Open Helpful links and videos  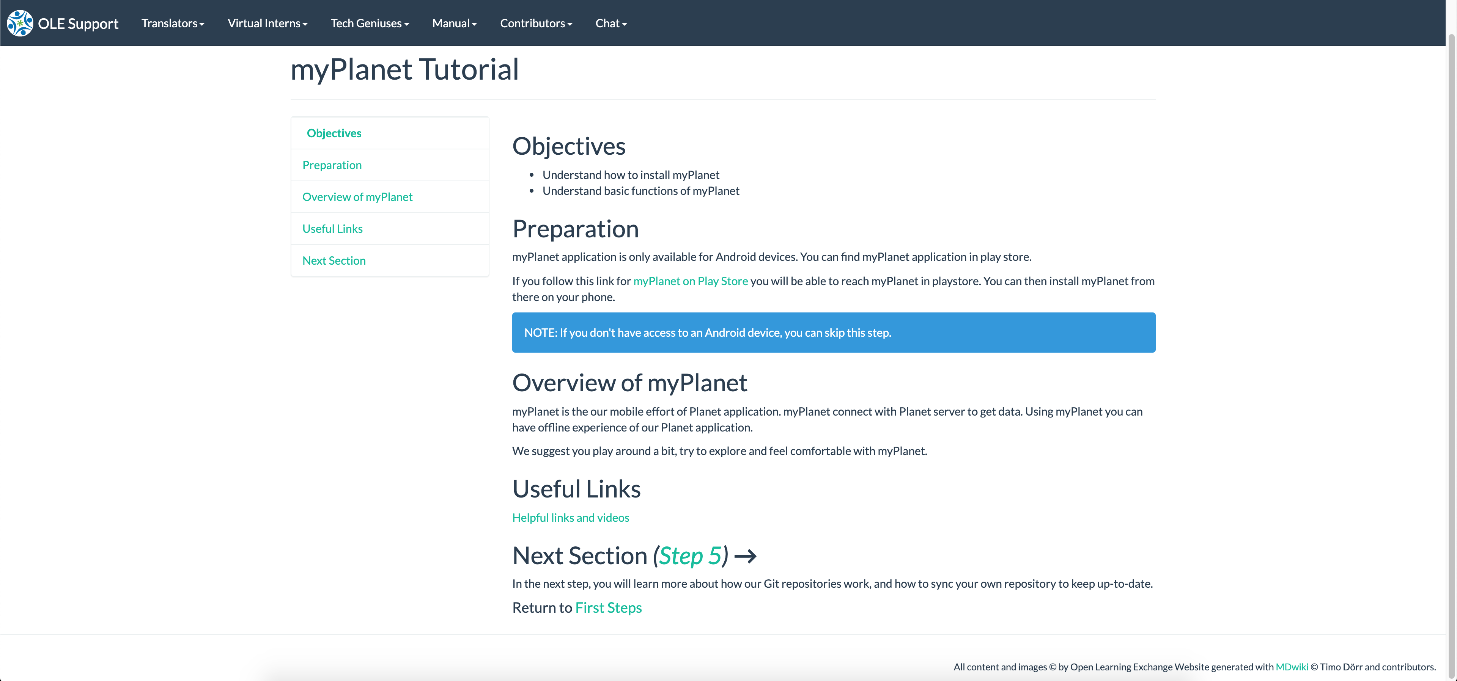(x=571, y=518)
